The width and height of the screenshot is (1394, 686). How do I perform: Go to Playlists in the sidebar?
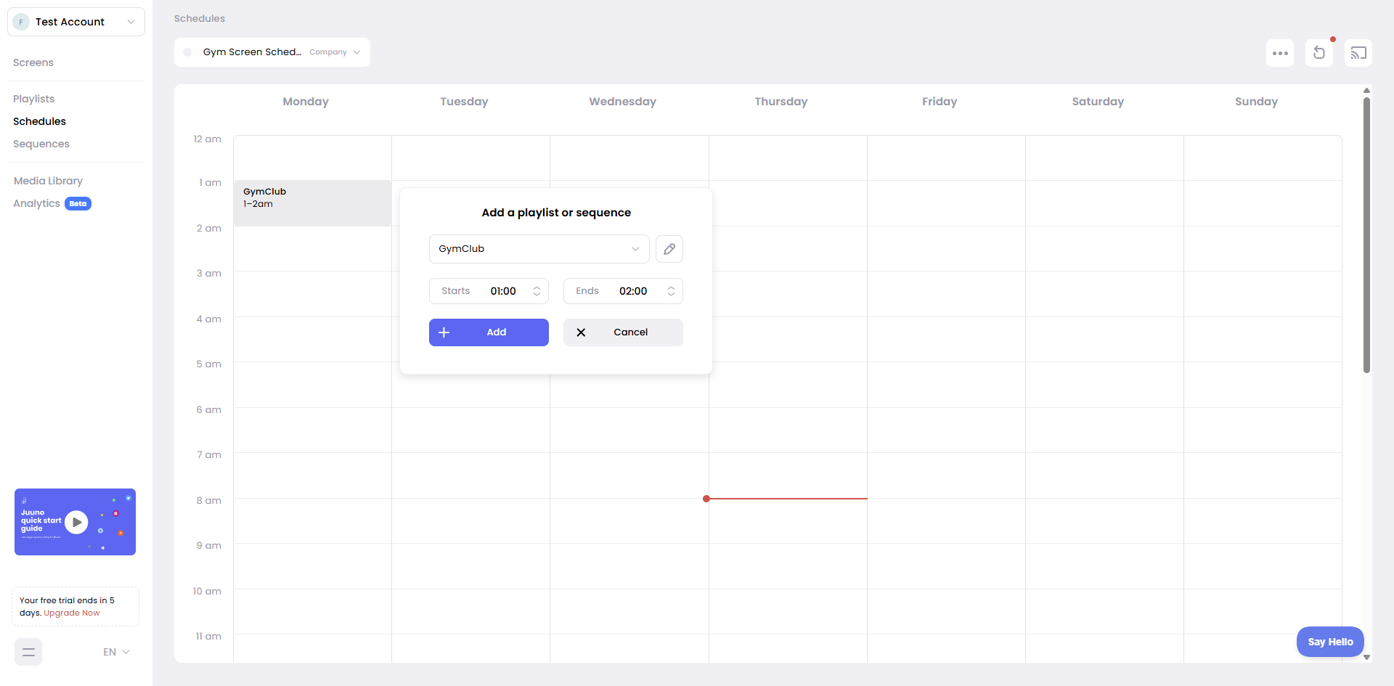(33, 99)
